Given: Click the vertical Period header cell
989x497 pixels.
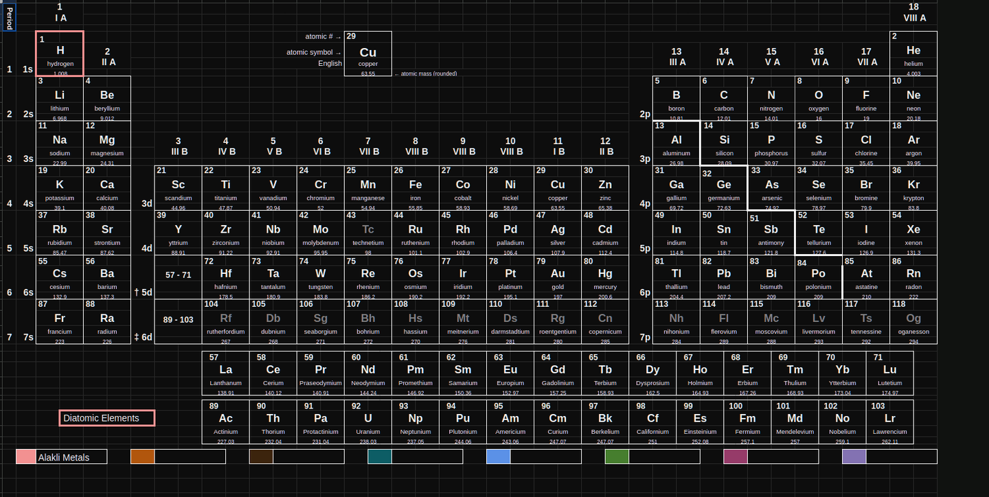Looking at the screenshot, I should [x=9, y=16].
